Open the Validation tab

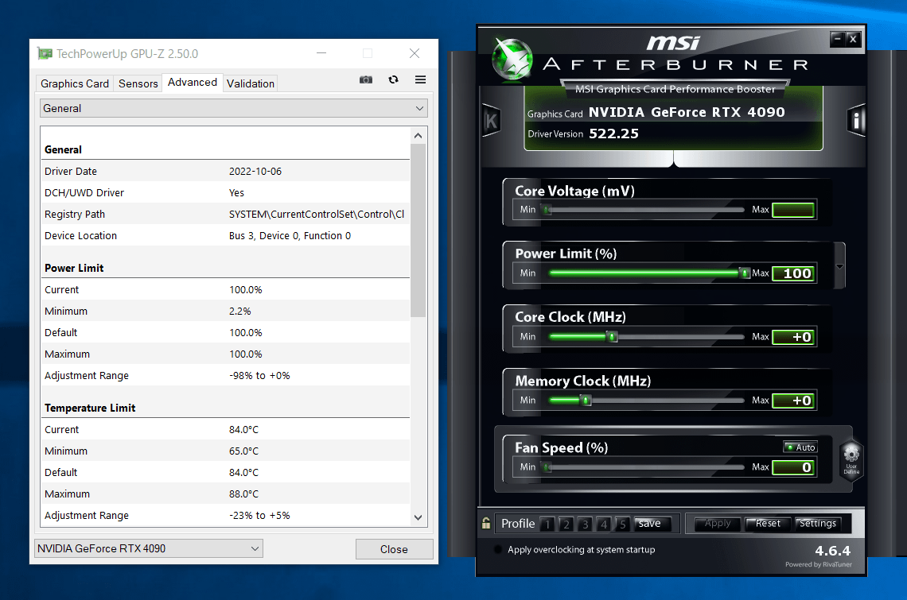(x=251, y=83)
